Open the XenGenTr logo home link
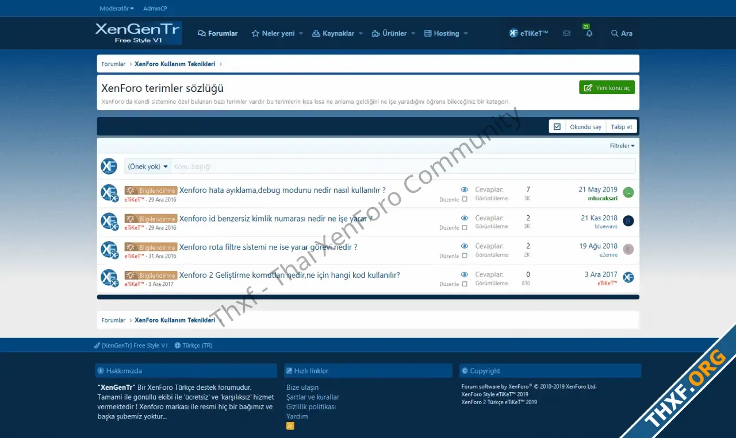The height and width of the screenshot is (438, 736). (x=138, y=33)
